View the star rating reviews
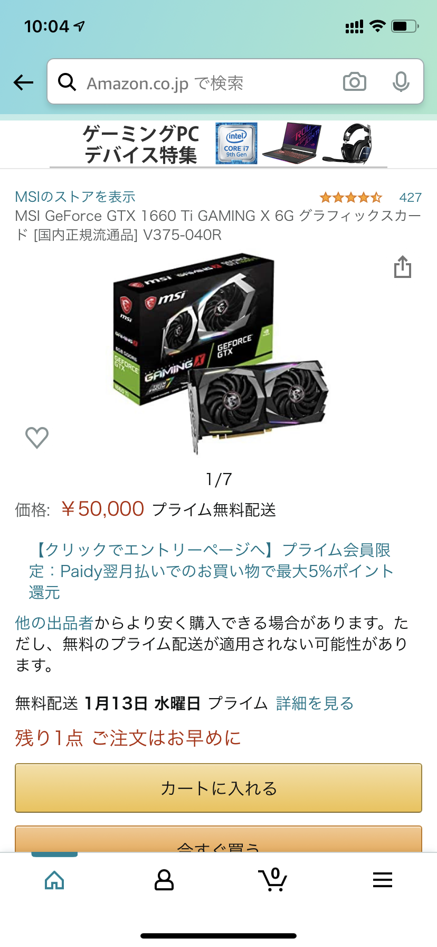The image size is (437, 947). click(350, 198)
